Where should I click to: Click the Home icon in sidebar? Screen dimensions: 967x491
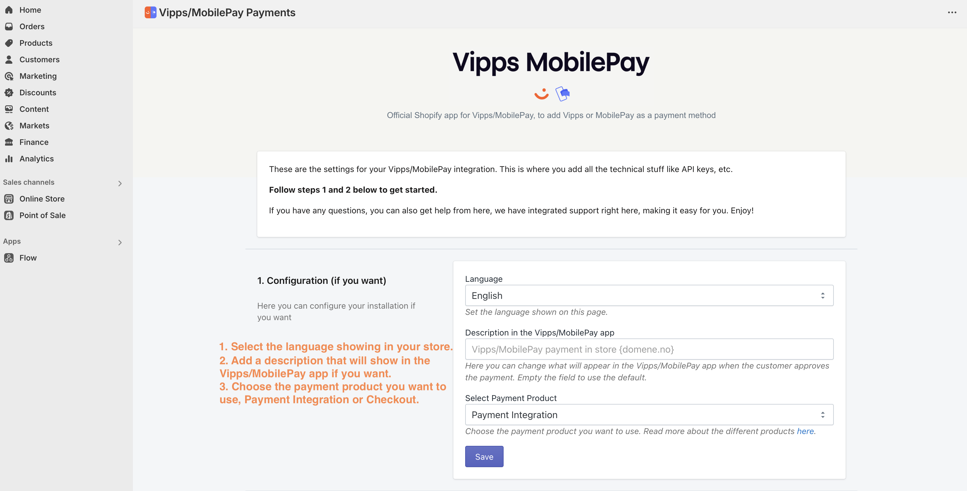9,10
